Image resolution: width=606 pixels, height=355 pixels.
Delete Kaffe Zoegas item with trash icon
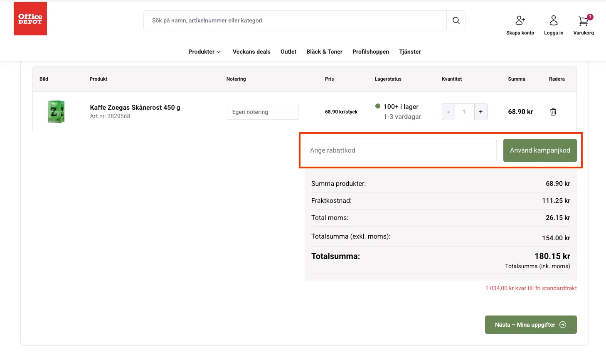[x=553, y=112]
